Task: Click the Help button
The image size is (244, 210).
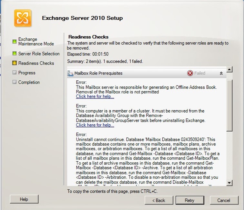Action: click(x=24, y=199)
